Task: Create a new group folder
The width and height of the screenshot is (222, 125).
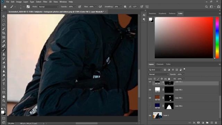Action: [207, 123]
